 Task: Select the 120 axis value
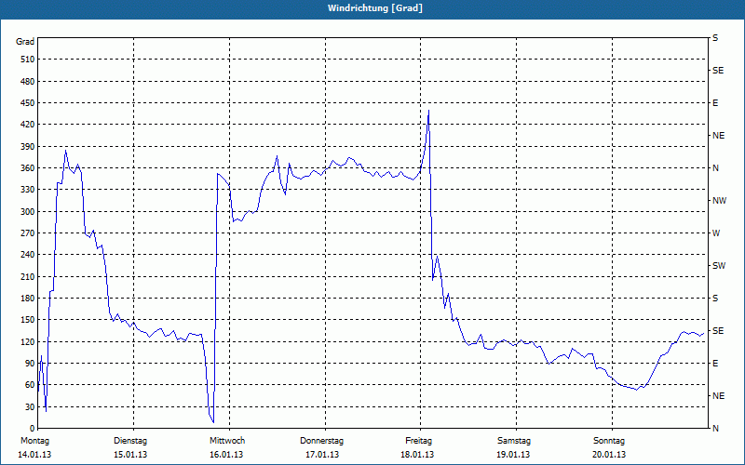(28, 341)
